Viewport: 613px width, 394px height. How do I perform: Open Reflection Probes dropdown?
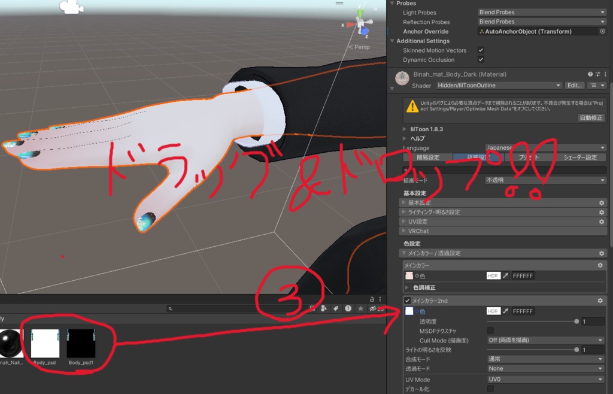pyautogui.click(x=542, y=22)
